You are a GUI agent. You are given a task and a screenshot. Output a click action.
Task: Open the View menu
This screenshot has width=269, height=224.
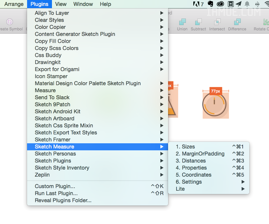pos(61,4)
